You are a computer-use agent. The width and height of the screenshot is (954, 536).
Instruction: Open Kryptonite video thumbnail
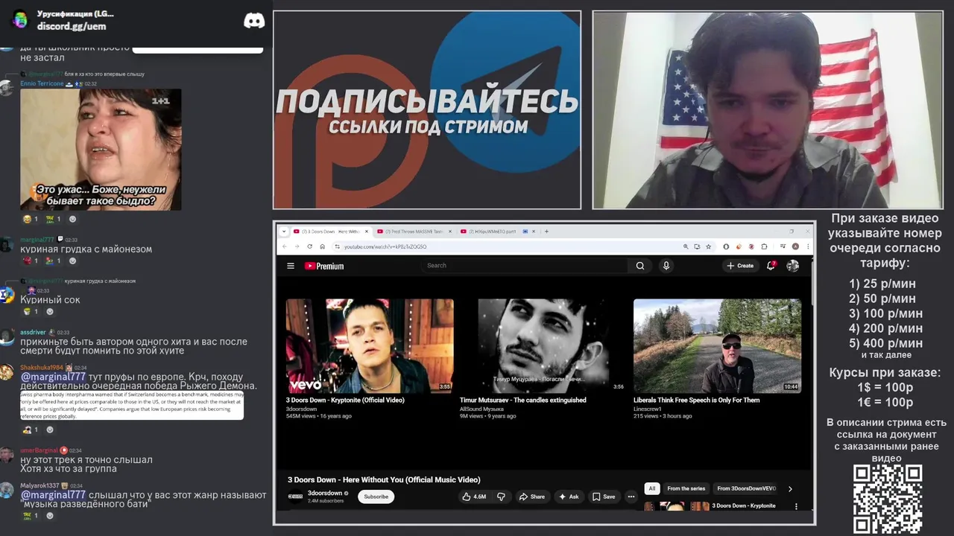tap(370, 346)
